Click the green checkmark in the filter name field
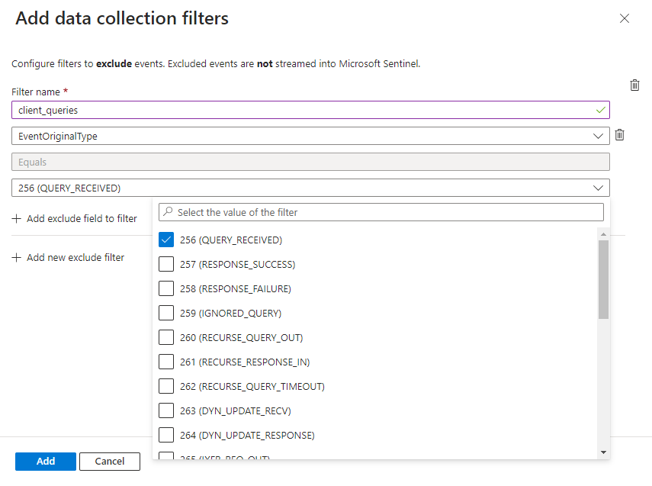The image size is (652, 486). tap(600, 109)
